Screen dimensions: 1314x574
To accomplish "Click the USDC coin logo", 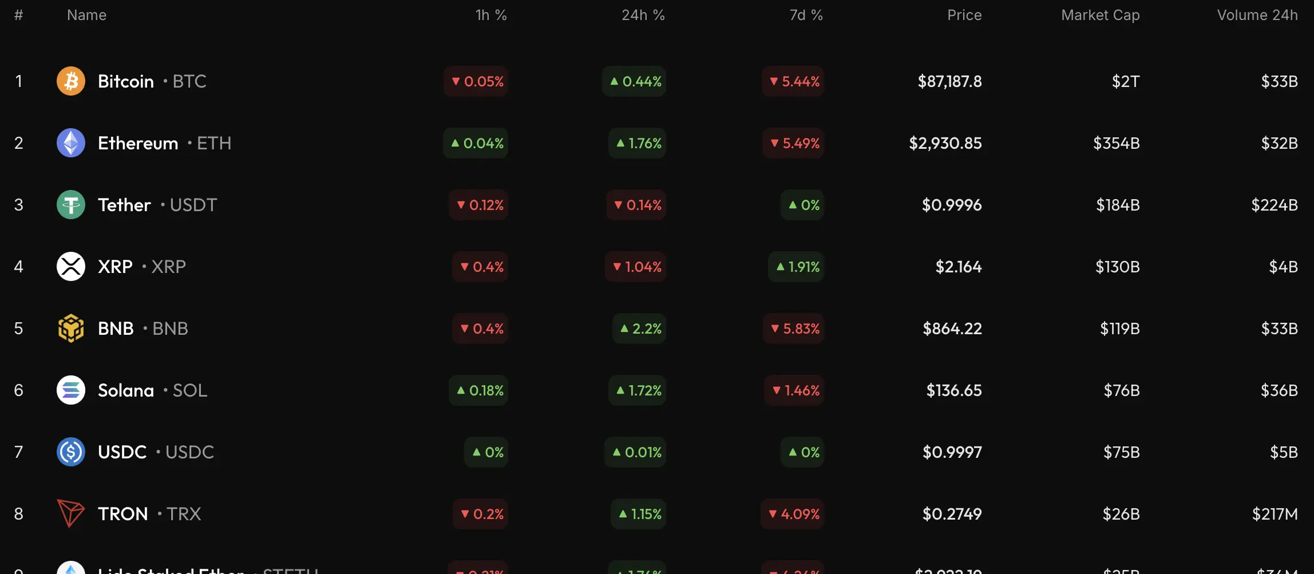I will (x=71, y=452).
